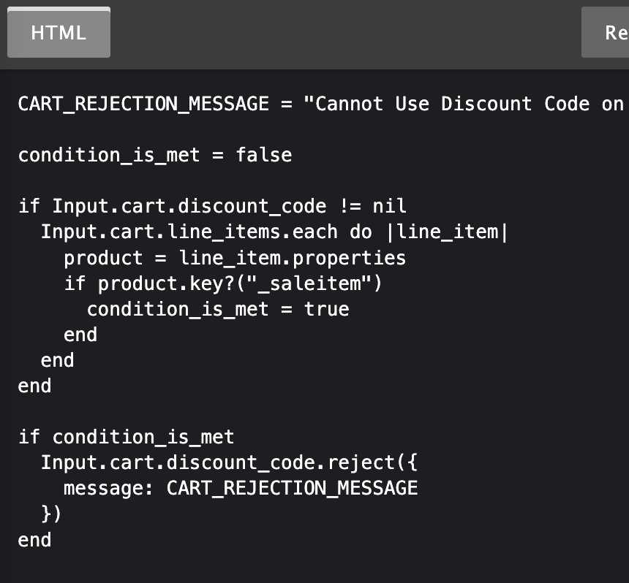The image size is (629, 583).
Task: Switch to the HTML tab
Action: pos(59,33)
